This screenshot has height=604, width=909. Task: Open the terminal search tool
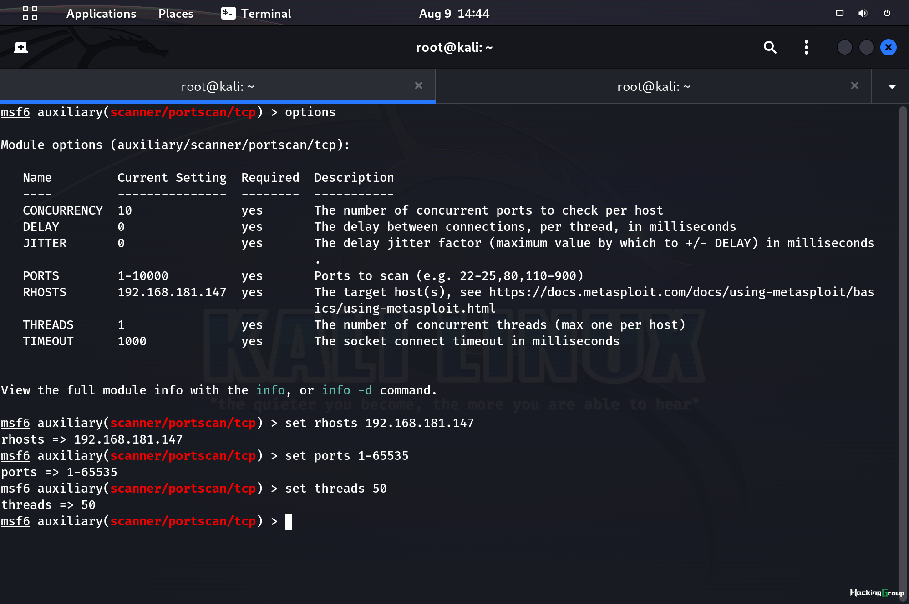point(770,47)
